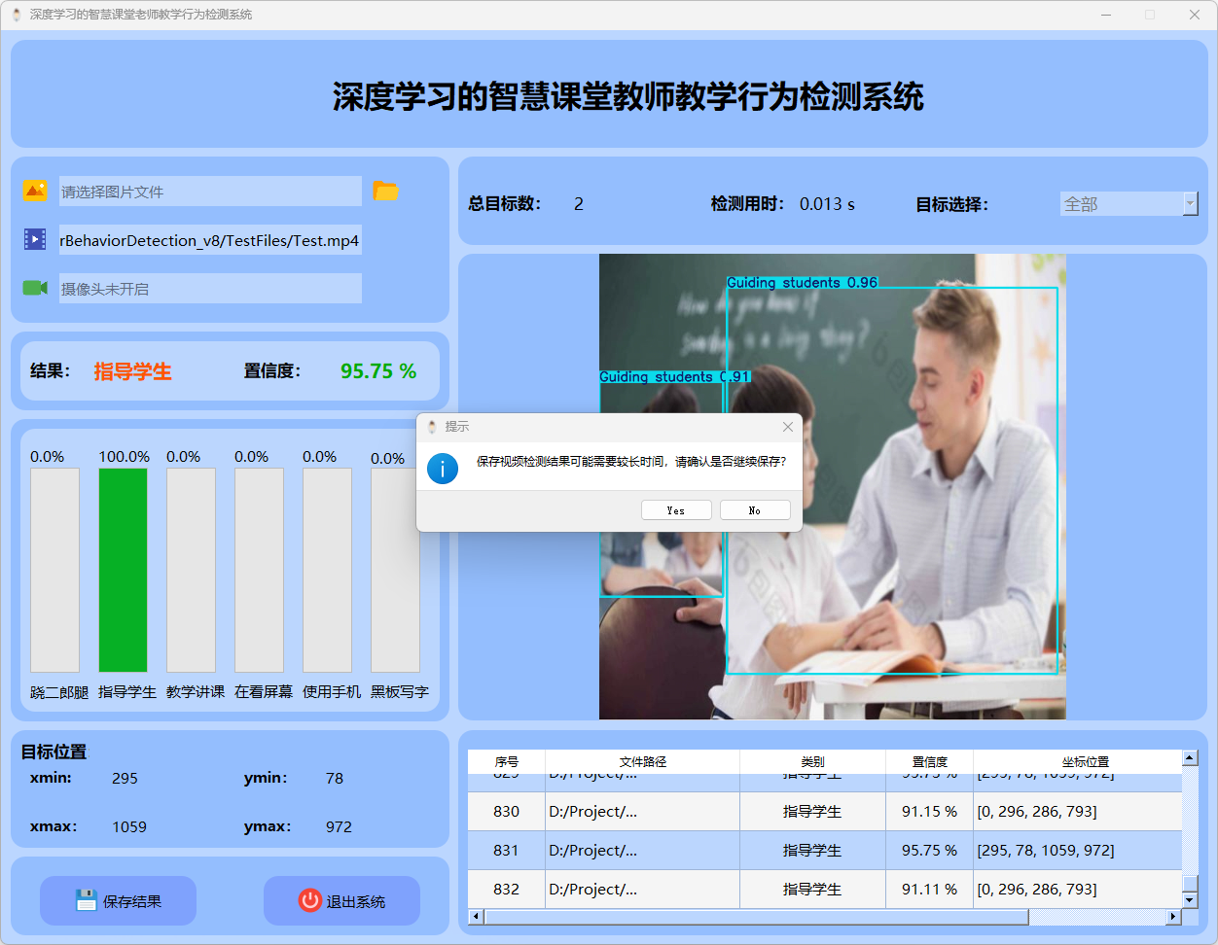This screenshot has height=945, width=1218.
Task: Click the image file picture icon
Action: 35,191
